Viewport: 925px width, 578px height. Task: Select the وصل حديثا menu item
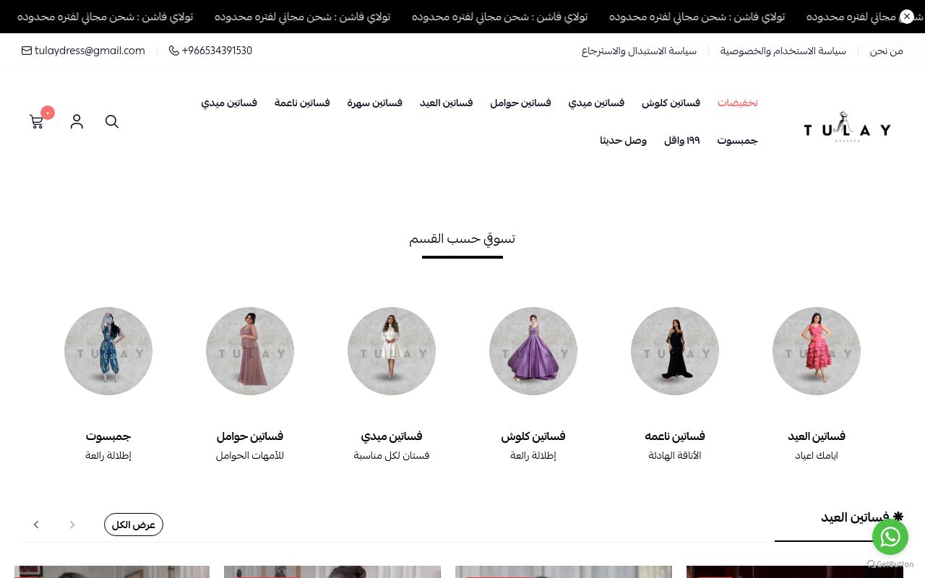623,140
